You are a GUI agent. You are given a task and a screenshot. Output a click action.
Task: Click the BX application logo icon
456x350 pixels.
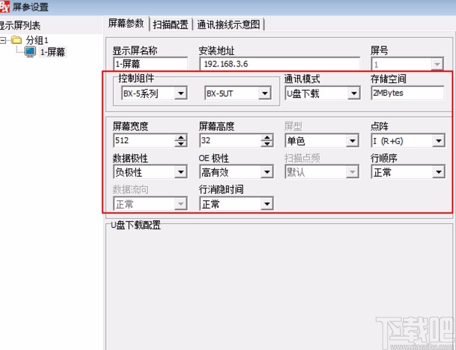click(4, 7)
